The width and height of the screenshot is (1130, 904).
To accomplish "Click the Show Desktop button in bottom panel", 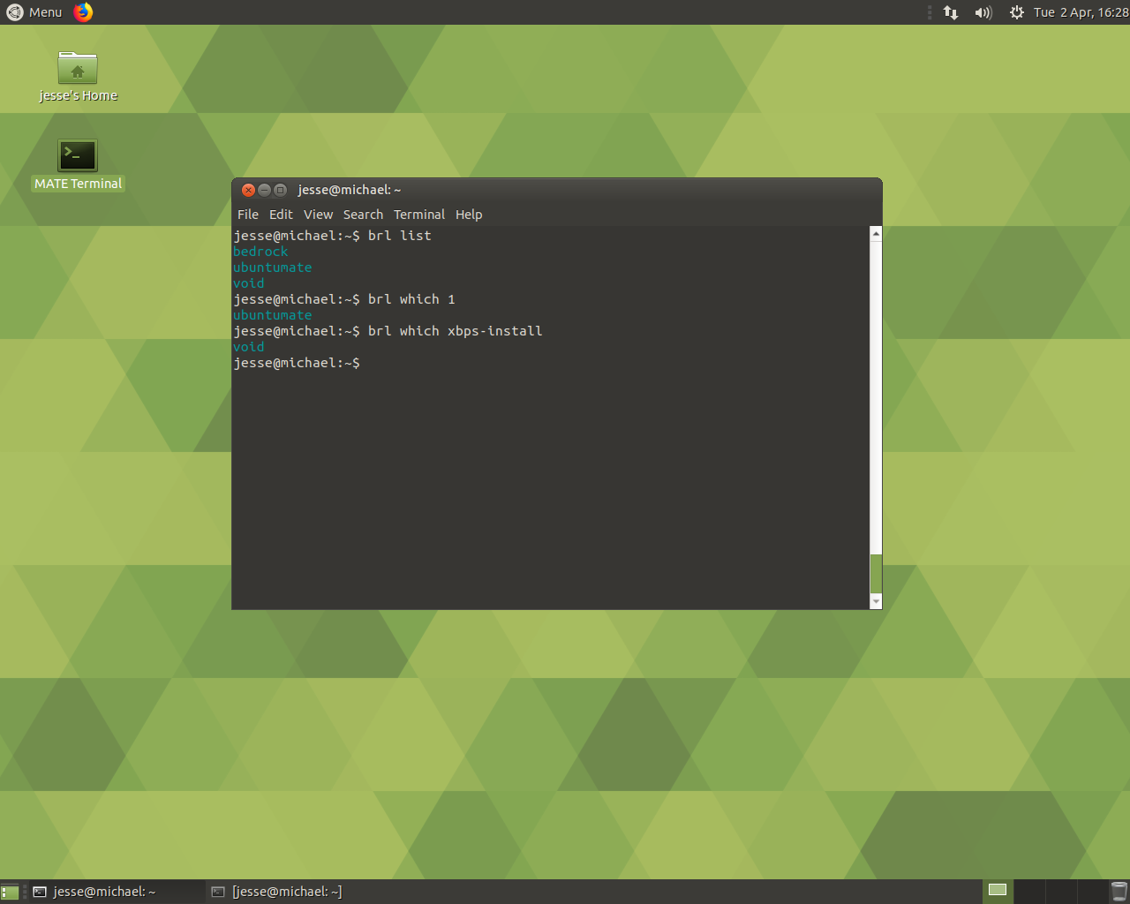I will click(x=10, y=892).
